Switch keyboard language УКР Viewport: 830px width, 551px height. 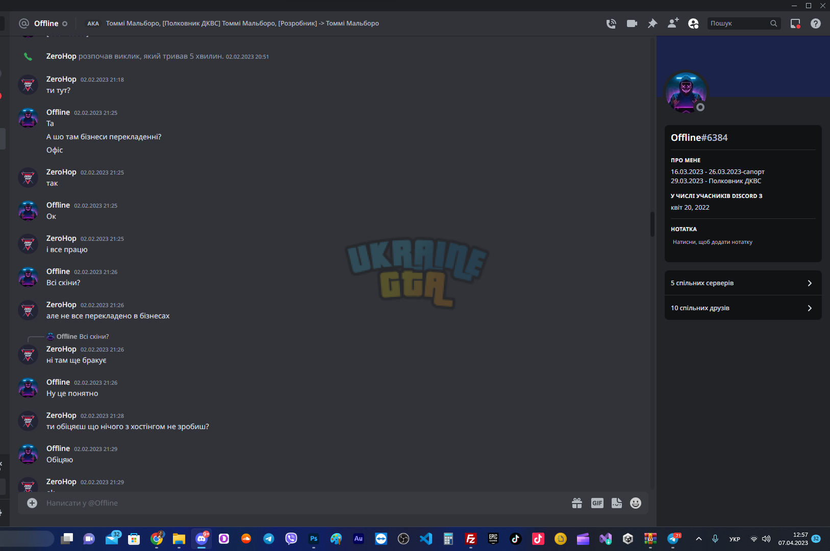pyautogui.click(x=735, y=539)
